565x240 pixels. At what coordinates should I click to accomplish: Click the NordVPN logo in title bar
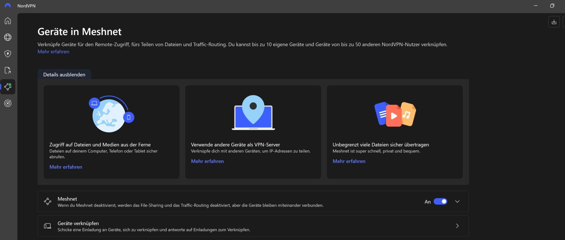click(x=8, y=6)
